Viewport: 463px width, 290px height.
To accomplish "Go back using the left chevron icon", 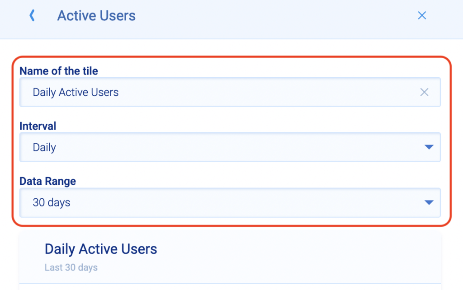I will [x=32, y=15].
